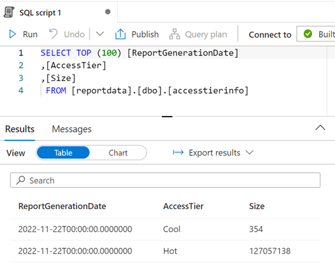Click the Publish upload arrow icon

point(120,34)
